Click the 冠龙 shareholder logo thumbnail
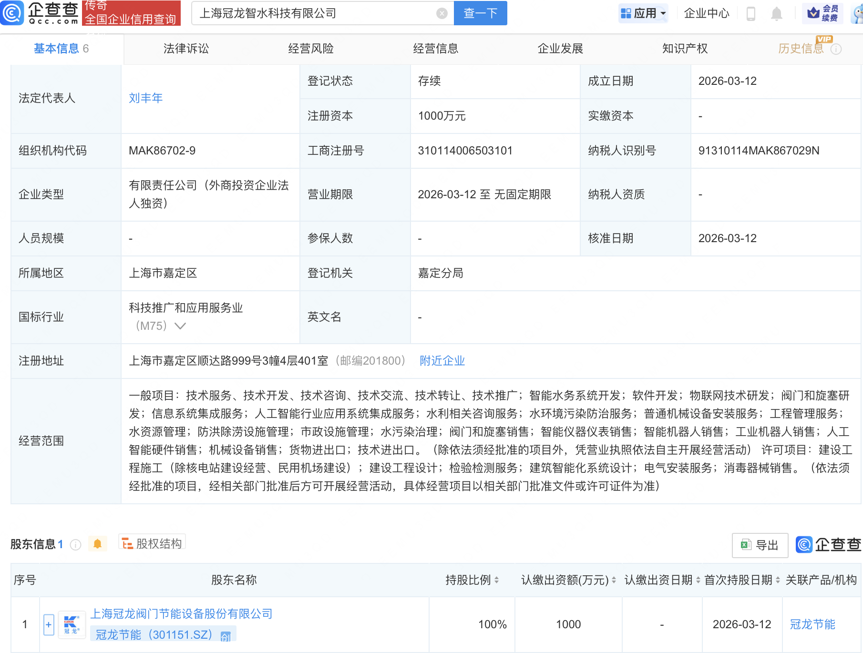Image resolution: width=863 pixels, height=653 pixels. coord(72,624)
